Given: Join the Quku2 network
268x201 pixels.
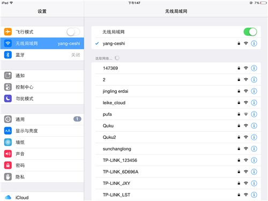Looking at the screenshot, I should (x=176, y=137).
